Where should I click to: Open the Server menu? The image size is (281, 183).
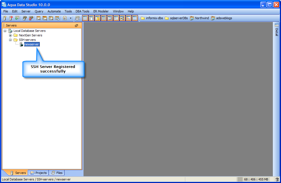(x=26, y=11)
